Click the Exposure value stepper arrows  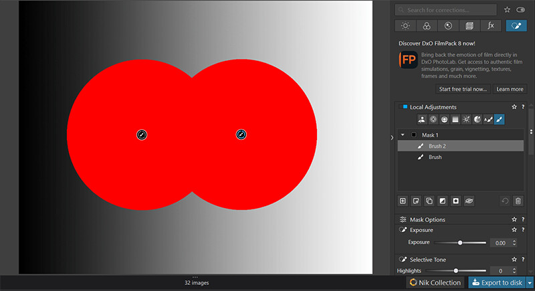point(514,243)
